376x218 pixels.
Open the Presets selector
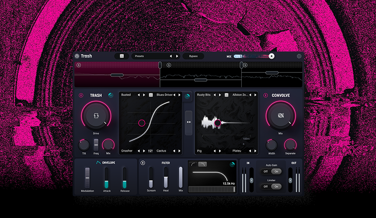(156, 56)
